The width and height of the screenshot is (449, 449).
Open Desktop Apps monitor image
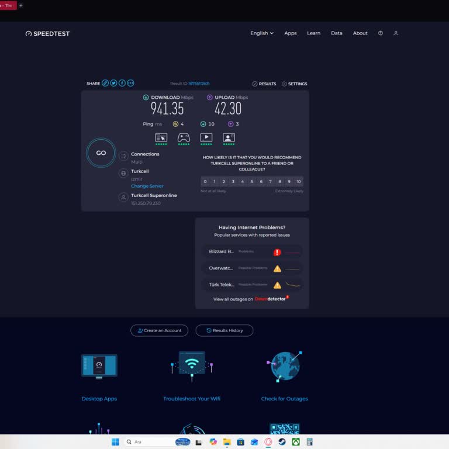point(99,366)
